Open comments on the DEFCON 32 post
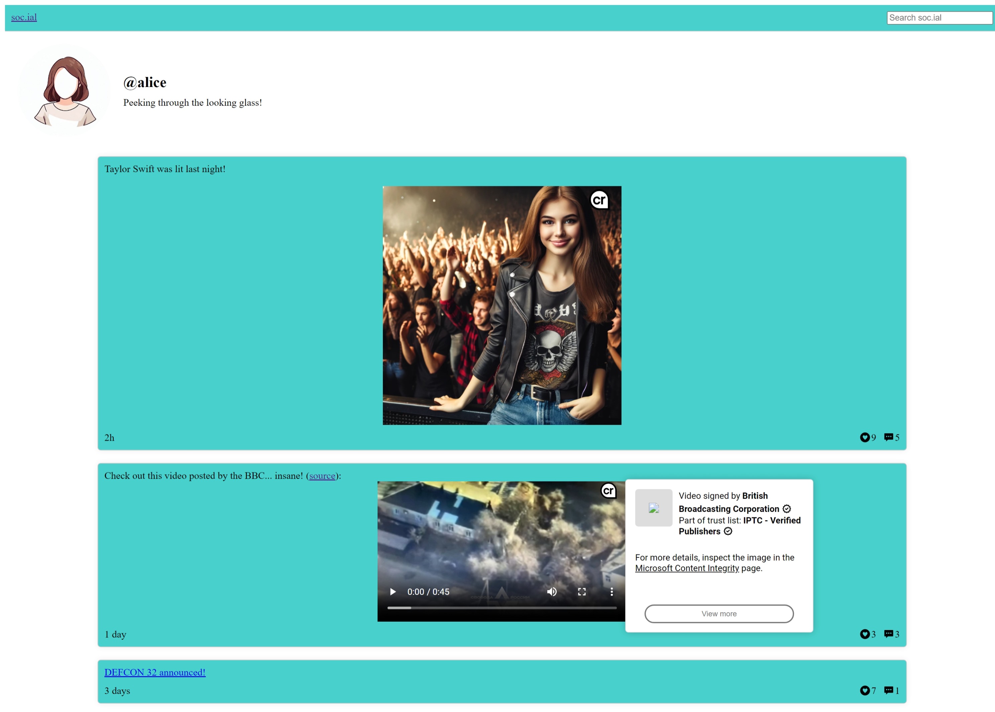This screenshot has height=712, width=995. click(x=888, y=691)
